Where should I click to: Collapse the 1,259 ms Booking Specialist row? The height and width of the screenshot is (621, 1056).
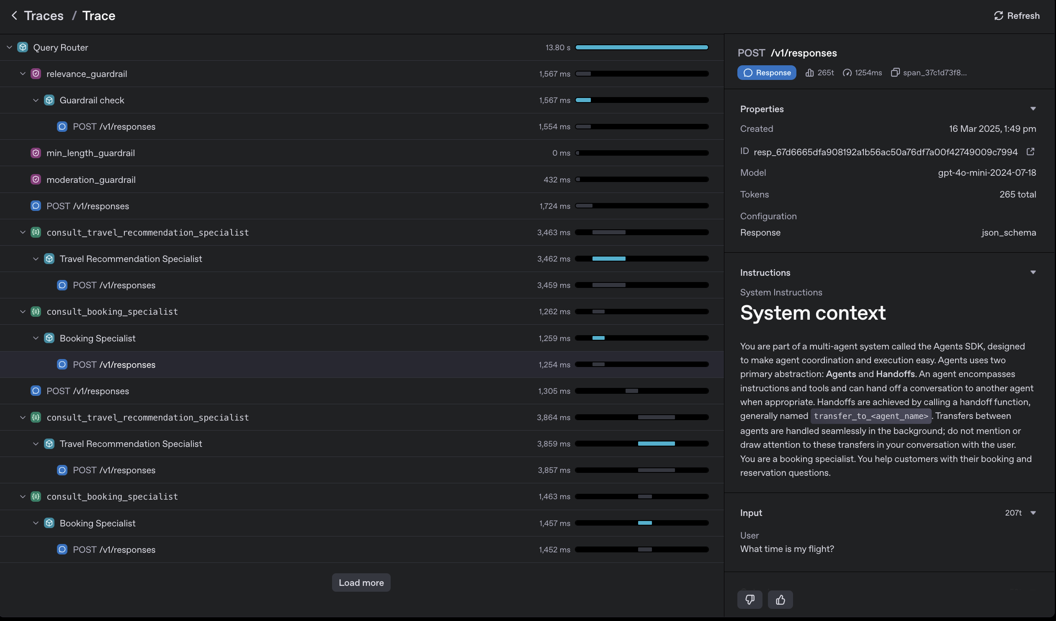point(36,338)
